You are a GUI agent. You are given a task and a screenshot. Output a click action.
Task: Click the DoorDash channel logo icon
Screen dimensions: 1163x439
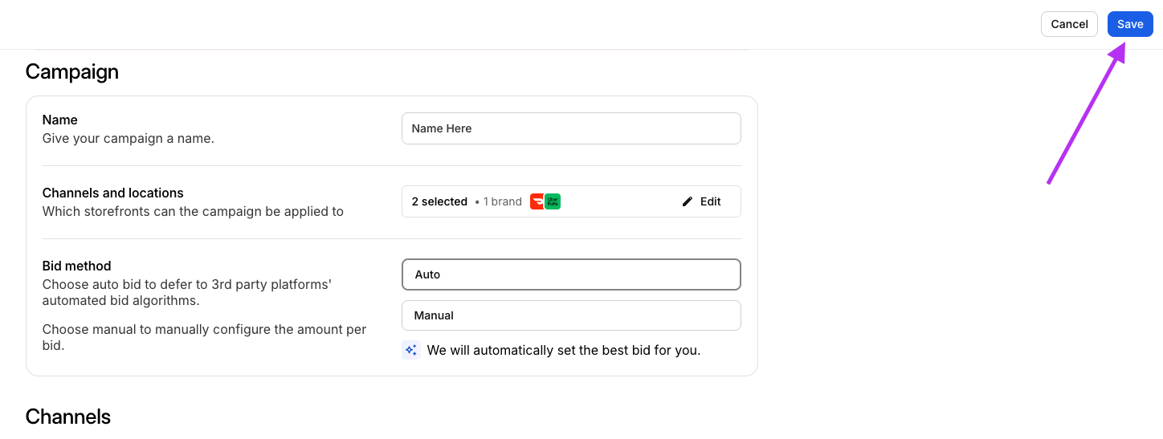click(x=537, y=201)
